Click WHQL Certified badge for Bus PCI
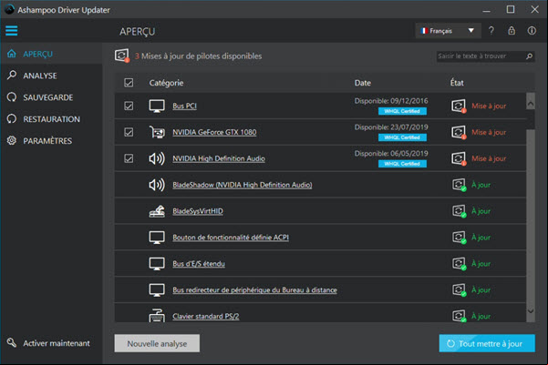Viewport: 548px width, 365px height. (402, 111)
